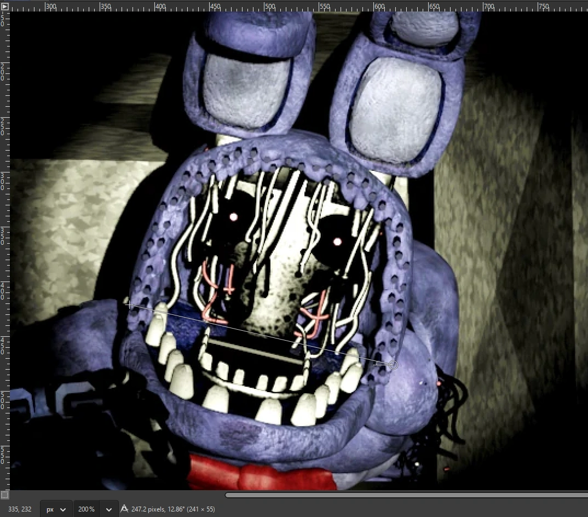Open the image menu triangle at ruler corner

pyautogui.click(x=4, y=7)
